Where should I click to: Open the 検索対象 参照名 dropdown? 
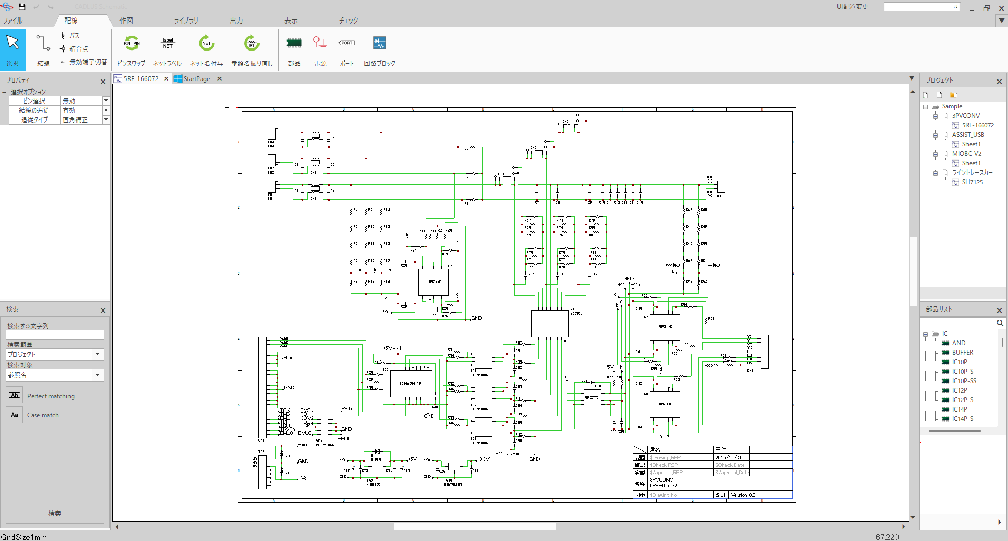[x=98, y=375]
